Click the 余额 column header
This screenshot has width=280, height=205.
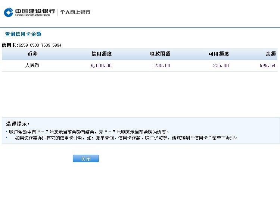[271, 54]
